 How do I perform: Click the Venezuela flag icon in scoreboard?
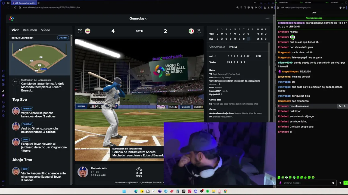point(88,31)
